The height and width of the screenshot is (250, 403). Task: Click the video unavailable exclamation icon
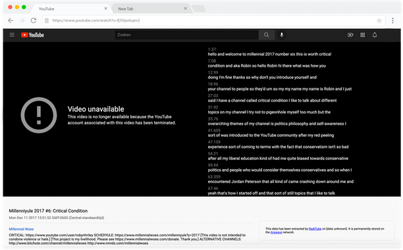click(39, 115)
